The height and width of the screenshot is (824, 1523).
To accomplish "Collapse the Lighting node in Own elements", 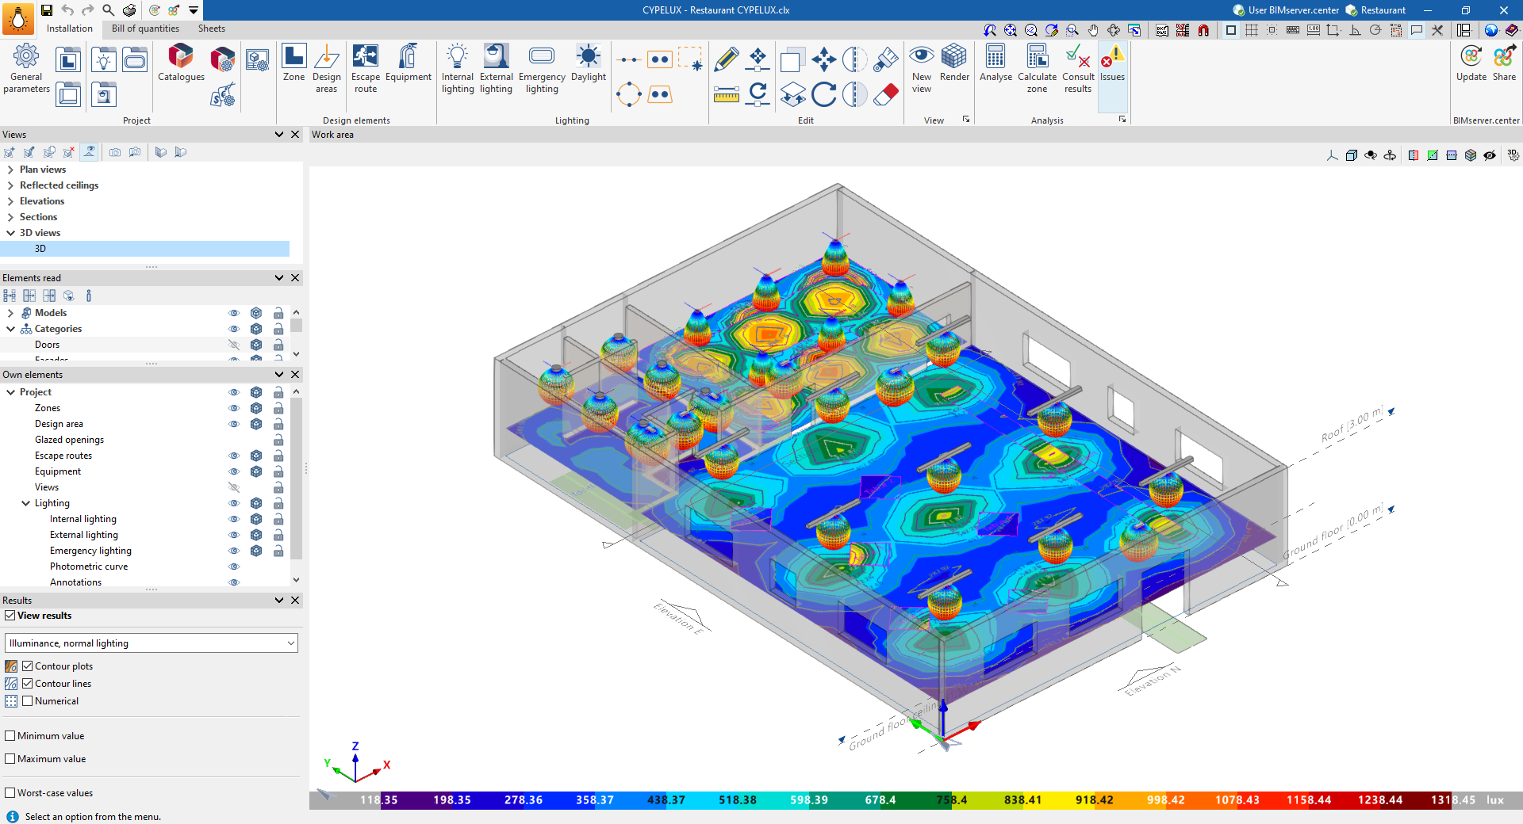I will (x=25, y=503).
